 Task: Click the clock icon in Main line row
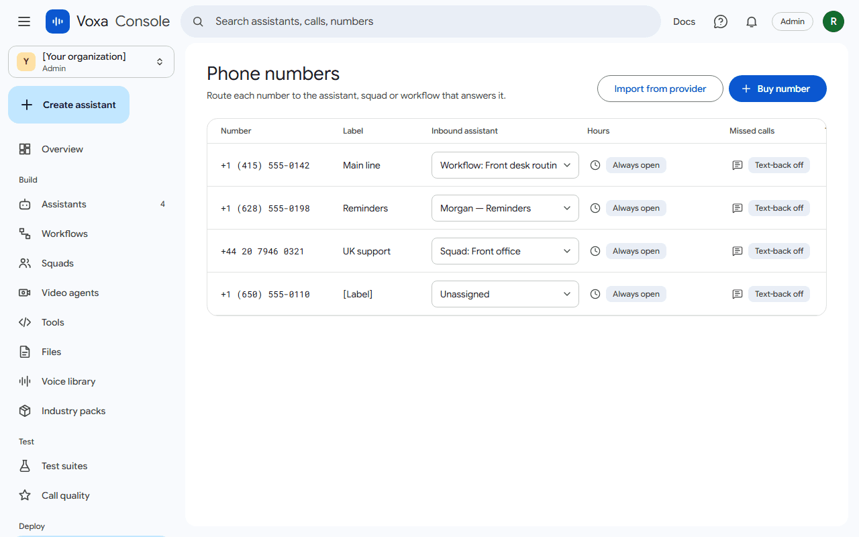[x=595, y=165]
